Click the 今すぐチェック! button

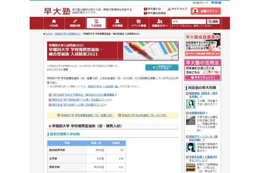click(x=203, y=78)
